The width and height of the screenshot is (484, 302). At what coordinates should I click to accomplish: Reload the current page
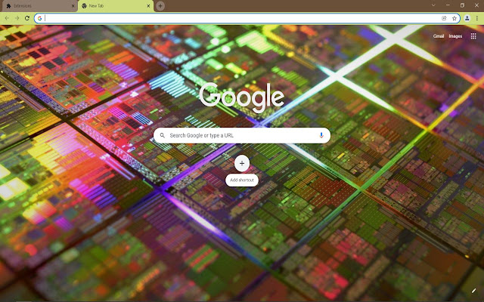click(x=27, y=18)
